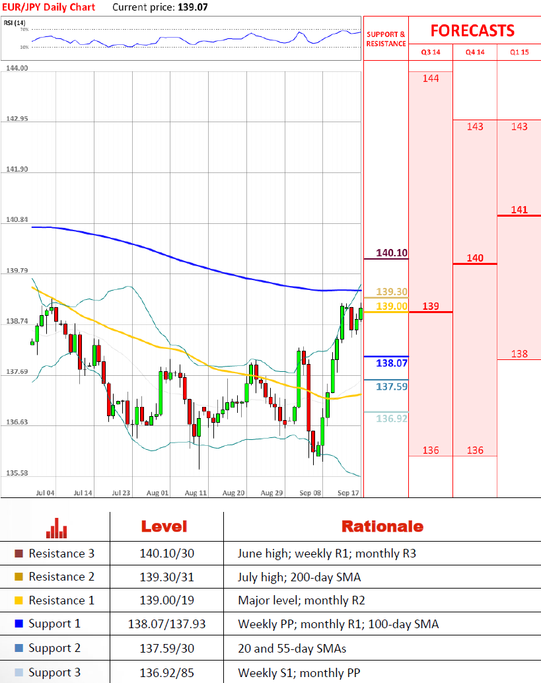Click the 136.92 support level marker
The image size is (541, 683).
(392, 419)
